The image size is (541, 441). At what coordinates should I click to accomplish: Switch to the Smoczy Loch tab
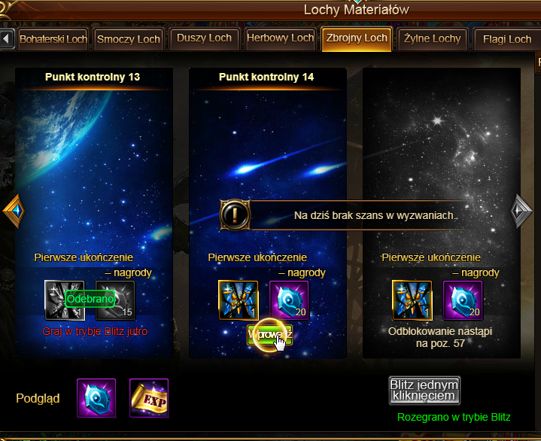tap(129, 39)
